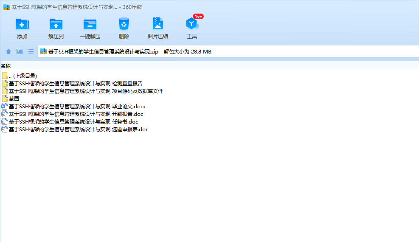Image resolution: width=419 pixels, height=242 pixels.
Task: Click the 添加 (Add) toolbar icon
Action: (22, 24)
